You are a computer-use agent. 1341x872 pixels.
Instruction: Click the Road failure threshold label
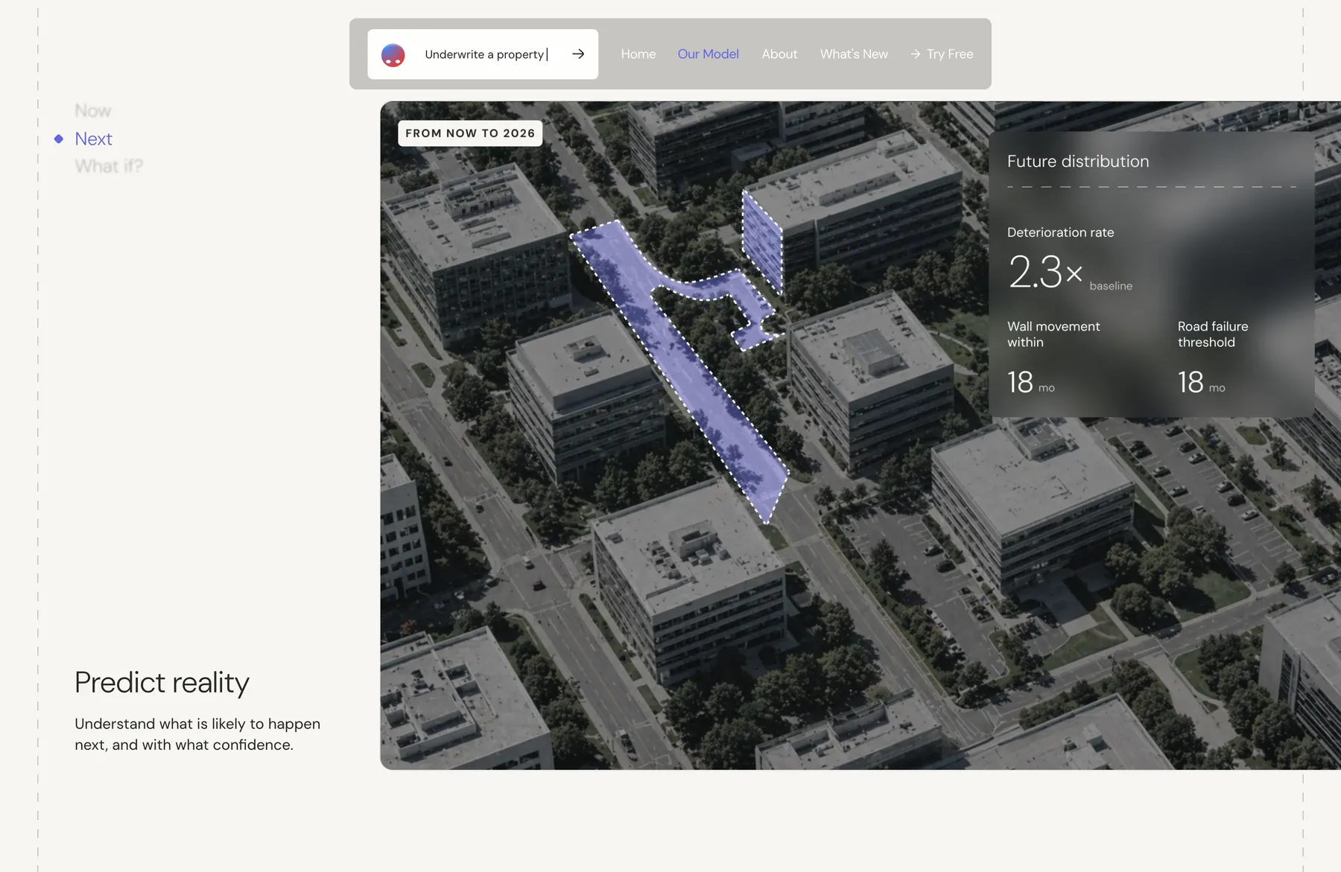tap(1213, 334)
